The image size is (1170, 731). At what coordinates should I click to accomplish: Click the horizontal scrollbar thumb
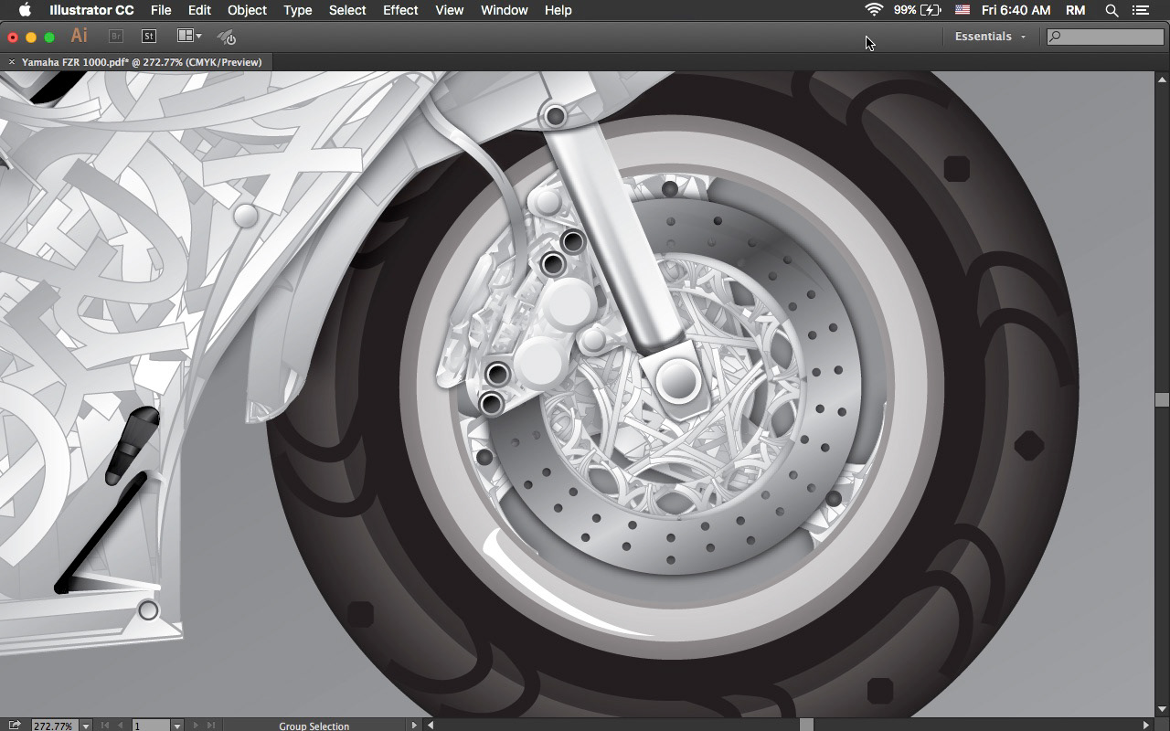806,726
